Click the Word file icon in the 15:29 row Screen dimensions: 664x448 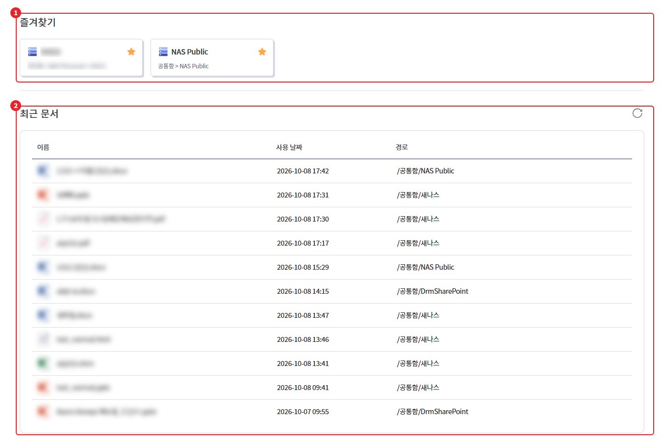point(43,267)
